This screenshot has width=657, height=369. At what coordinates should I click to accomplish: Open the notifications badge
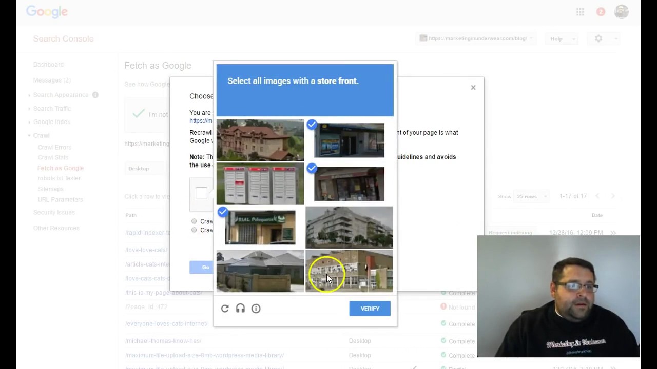point(601,12)
